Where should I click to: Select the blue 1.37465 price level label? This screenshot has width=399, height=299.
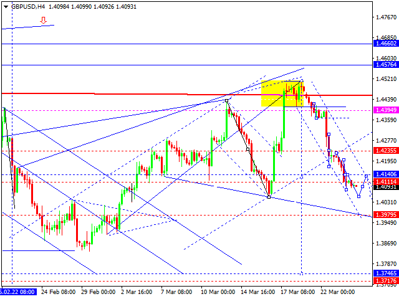(x=386, y=273)
